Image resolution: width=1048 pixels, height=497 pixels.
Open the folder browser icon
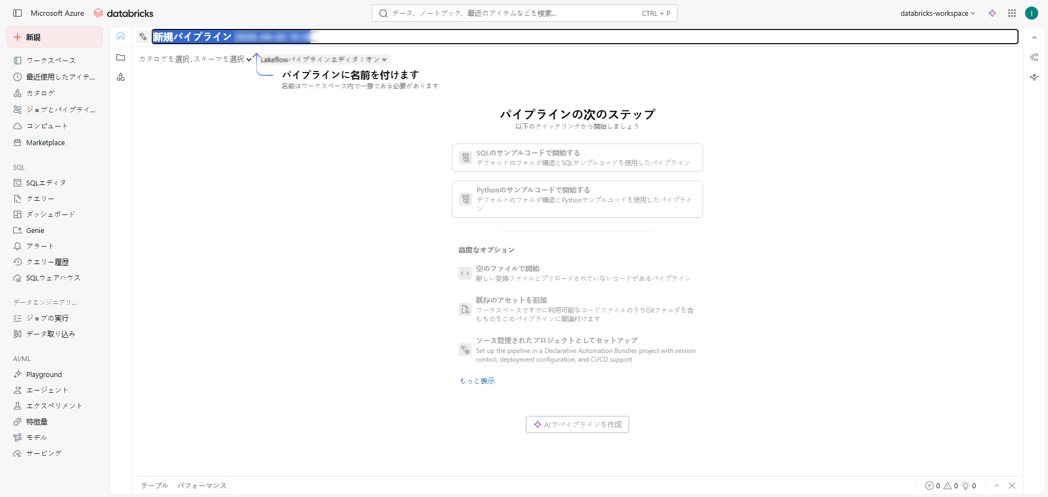(x=121, y=57)
